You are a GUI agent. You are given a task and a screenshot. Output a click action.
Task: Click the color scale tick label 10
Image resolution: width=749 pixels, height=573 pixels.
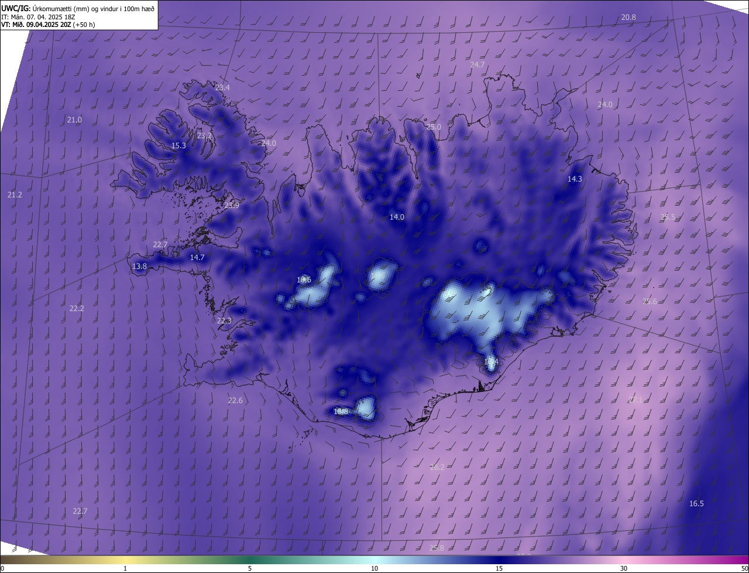tap(374, 568)
